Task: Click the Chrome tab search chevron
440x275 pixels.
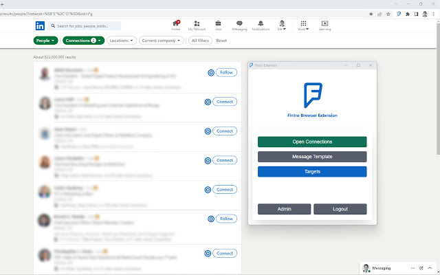Action: pos(396,4)
